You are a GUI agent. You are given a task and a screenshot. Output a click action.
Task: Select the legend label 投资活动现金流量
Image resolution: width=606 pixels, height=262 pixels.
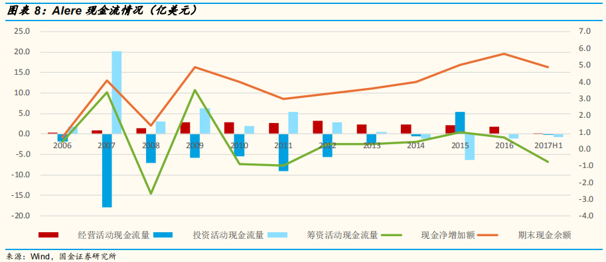[228, 235]
